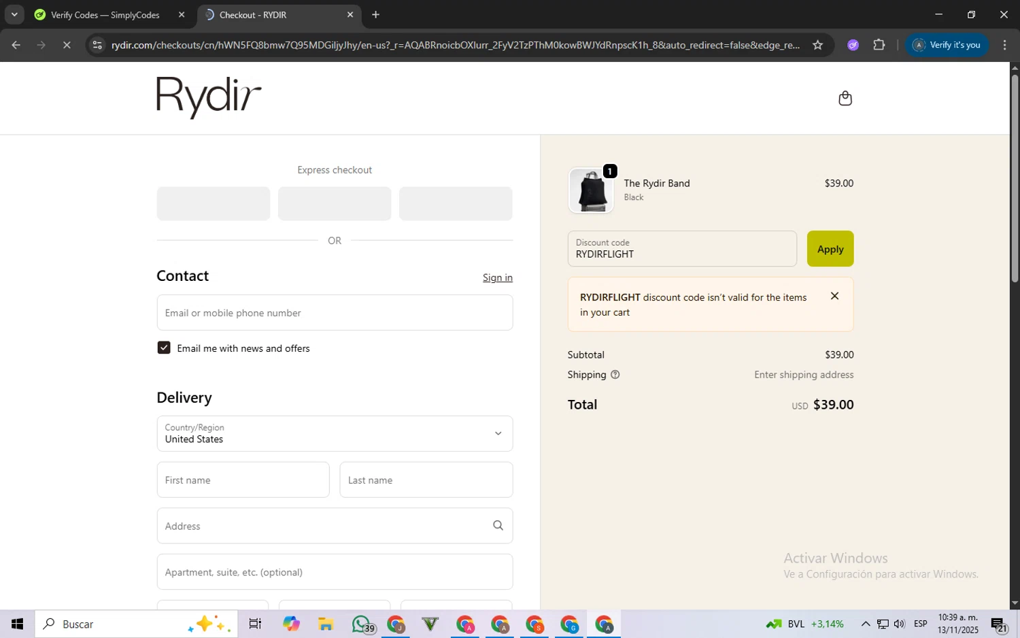Open the Extensions puzzle-piece menu

879,45
